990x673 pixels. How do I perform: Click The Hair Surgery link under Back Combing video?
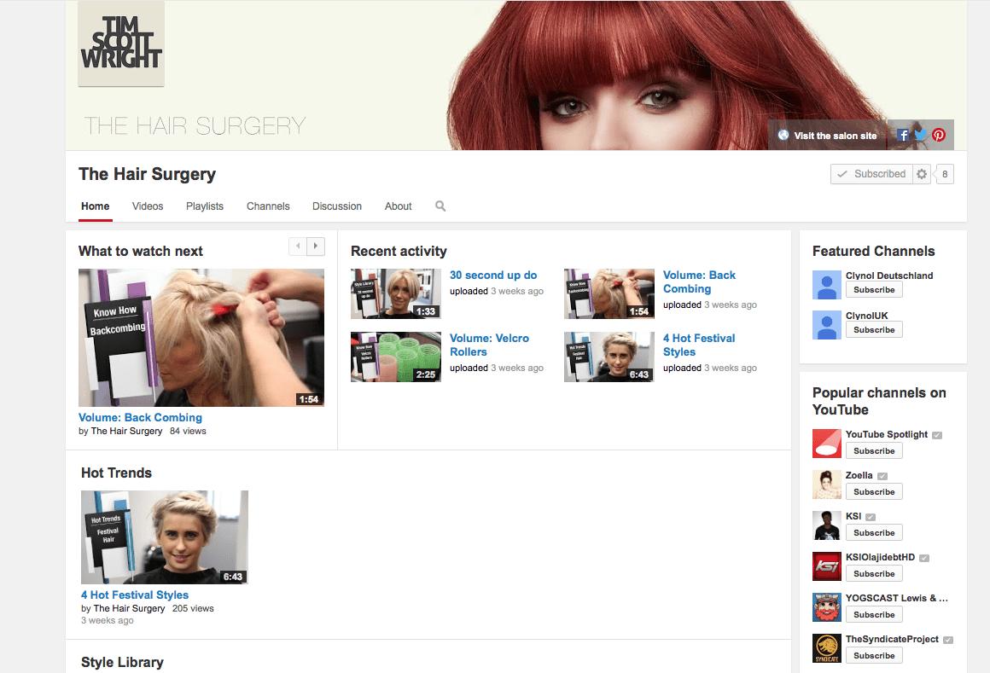[126, 432]
